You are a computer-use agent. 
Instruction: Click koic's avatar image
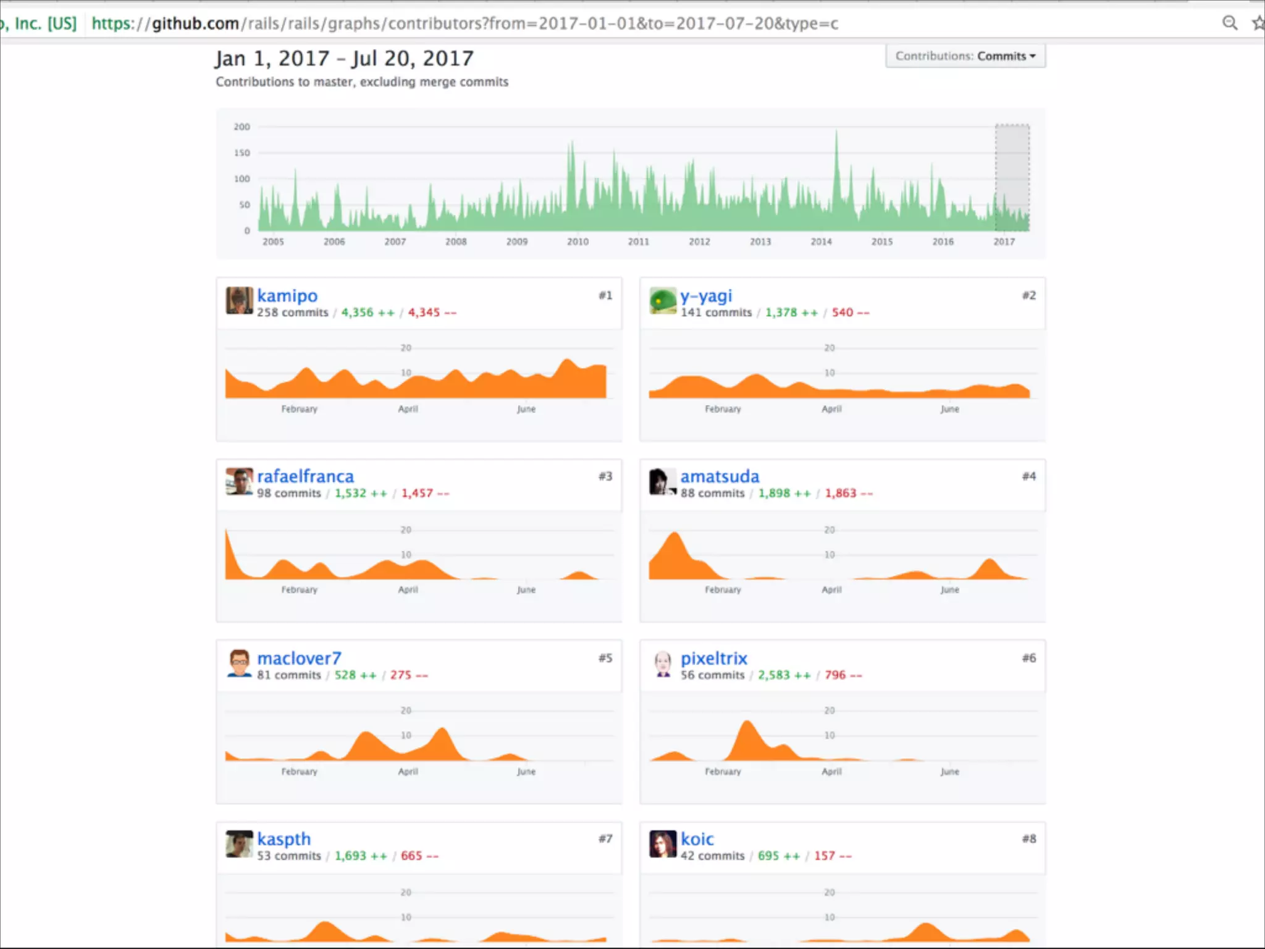pyautogui.click(x=663, y=844)
